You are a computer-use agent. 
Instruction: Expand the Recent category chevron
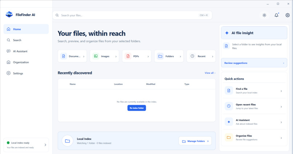pyautogui.click(x=212, y=57)
